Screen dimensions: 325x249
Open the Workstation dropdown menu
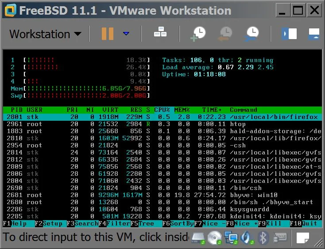46,34
